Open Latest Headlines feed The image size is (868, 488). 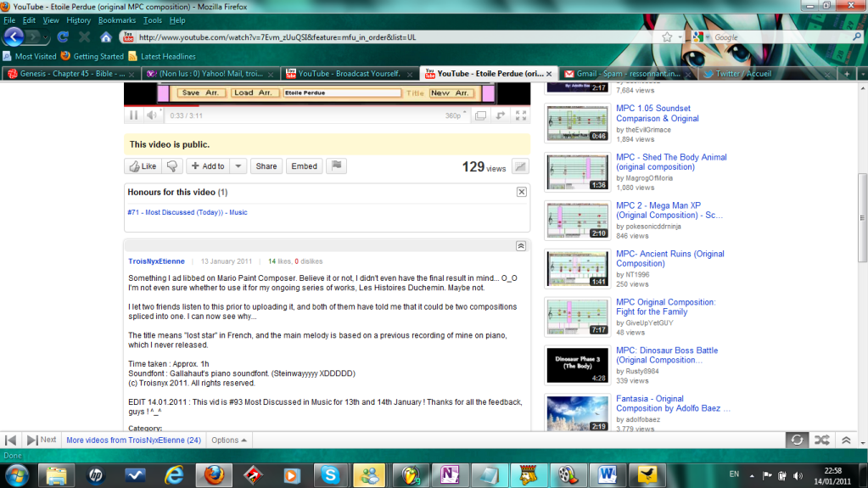[x=162, y=57]
